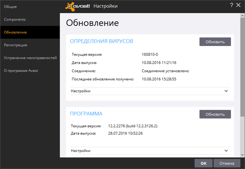Confirm settings with the OK button
The width and height of the screenshot is (245, 169).
(203, 163)
